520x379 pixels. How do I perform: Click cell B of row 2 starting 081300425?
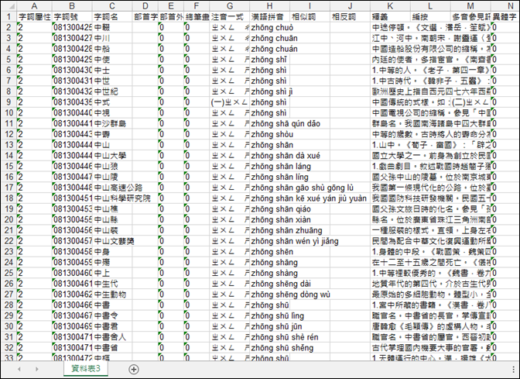[72, 27]
